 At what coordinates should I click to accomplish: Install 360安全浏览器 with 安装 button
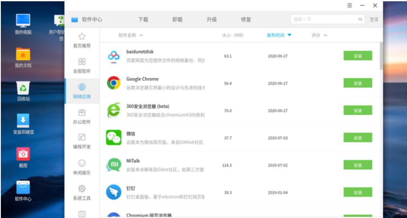click(358, 110)
